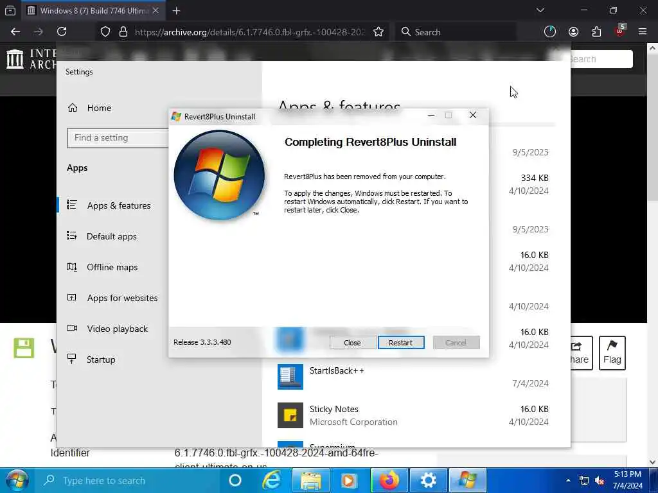Click the muted volume tray icon
The image size is (658, 493).
coord(600,480)
